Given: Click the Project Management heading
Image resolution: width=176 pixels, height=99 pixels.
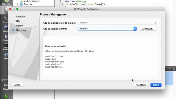Looking at the screenshot, I should 54,15.
